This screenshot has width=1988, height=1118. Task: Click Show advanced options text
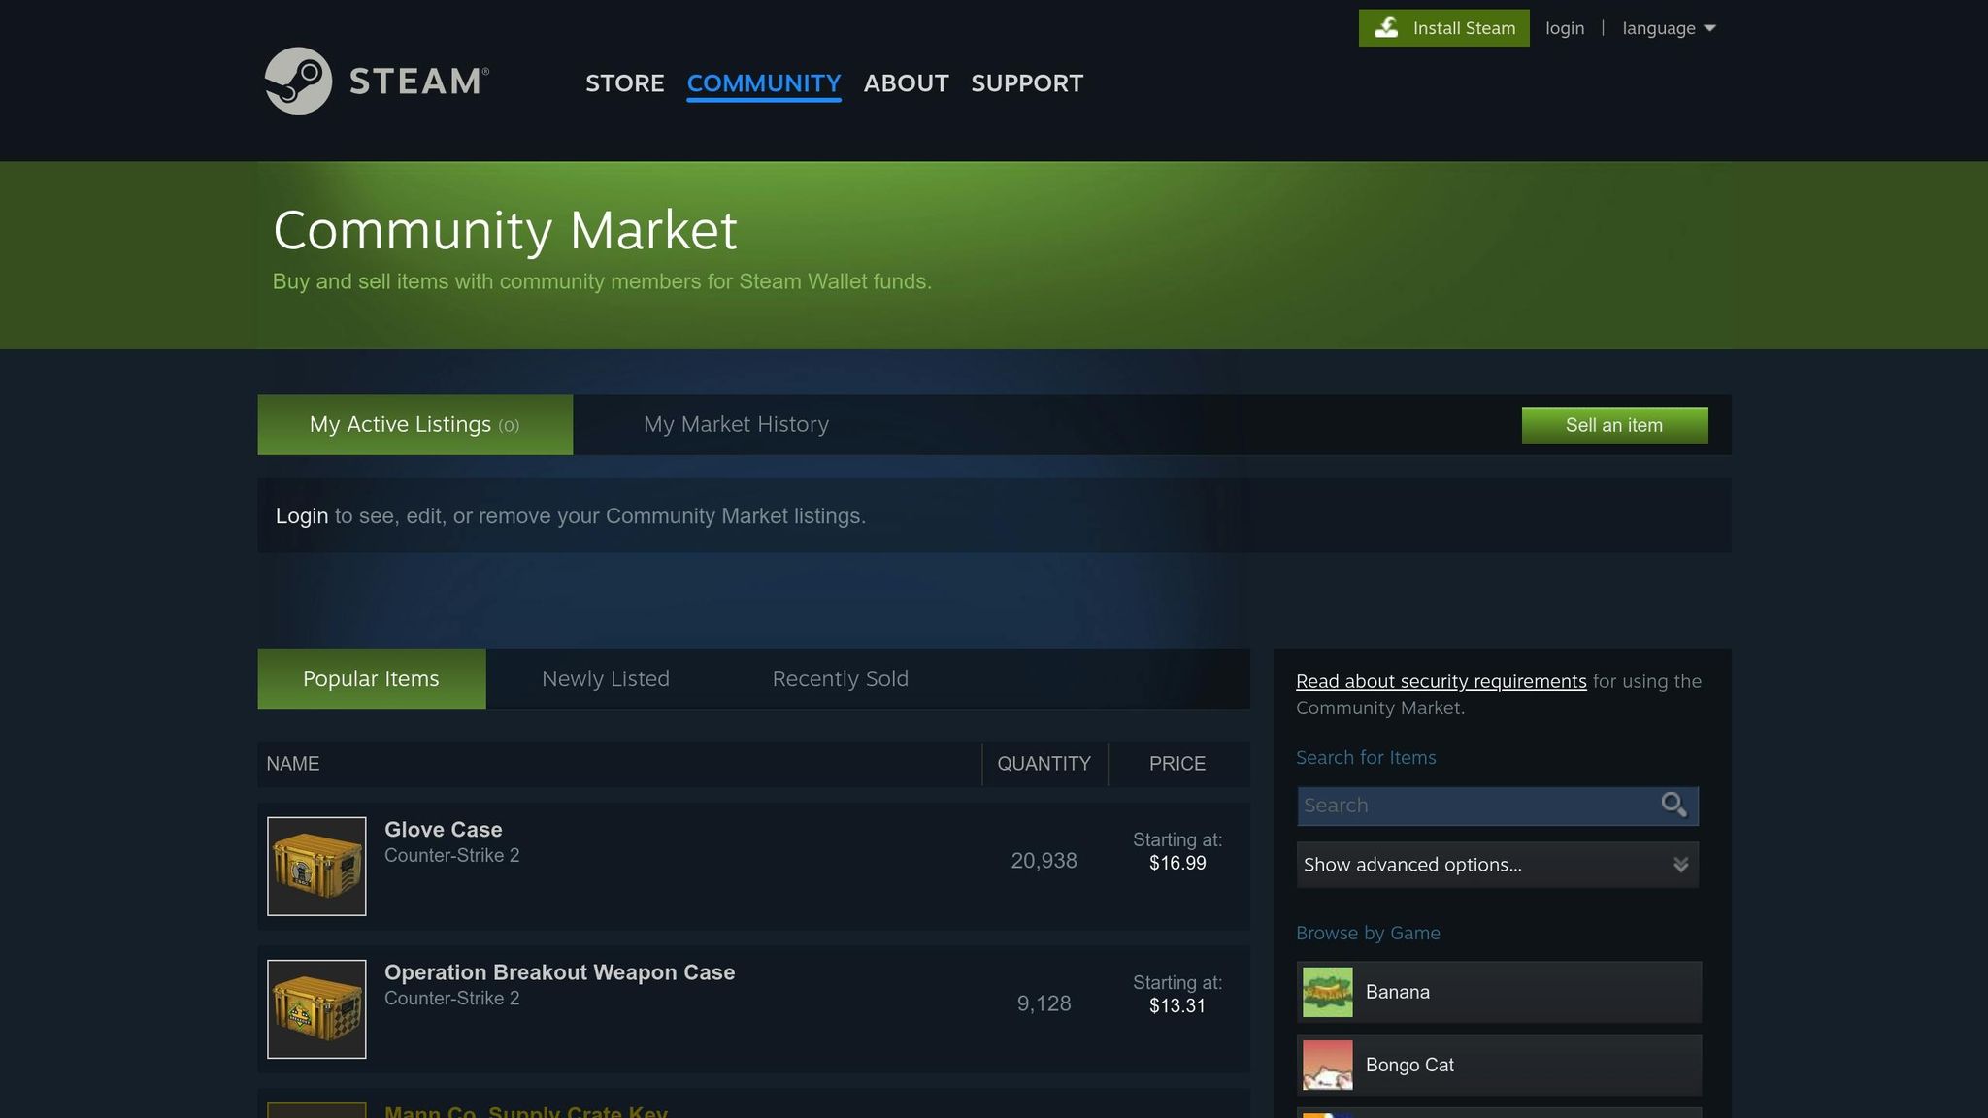pyautogui.click(x=1412, y=865)
